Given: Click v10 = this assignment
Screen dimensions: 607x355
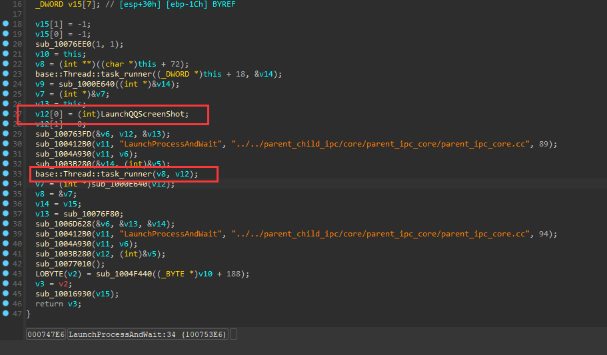Looking at the screenshot, I should click(61, 54).
